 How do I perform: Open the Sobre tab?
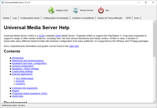(137, 18)
